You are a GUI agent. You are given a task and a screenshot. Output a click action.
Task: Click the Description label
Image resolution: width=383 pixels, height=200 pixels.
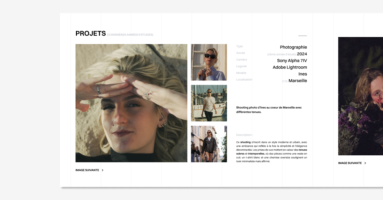[244, 135]
